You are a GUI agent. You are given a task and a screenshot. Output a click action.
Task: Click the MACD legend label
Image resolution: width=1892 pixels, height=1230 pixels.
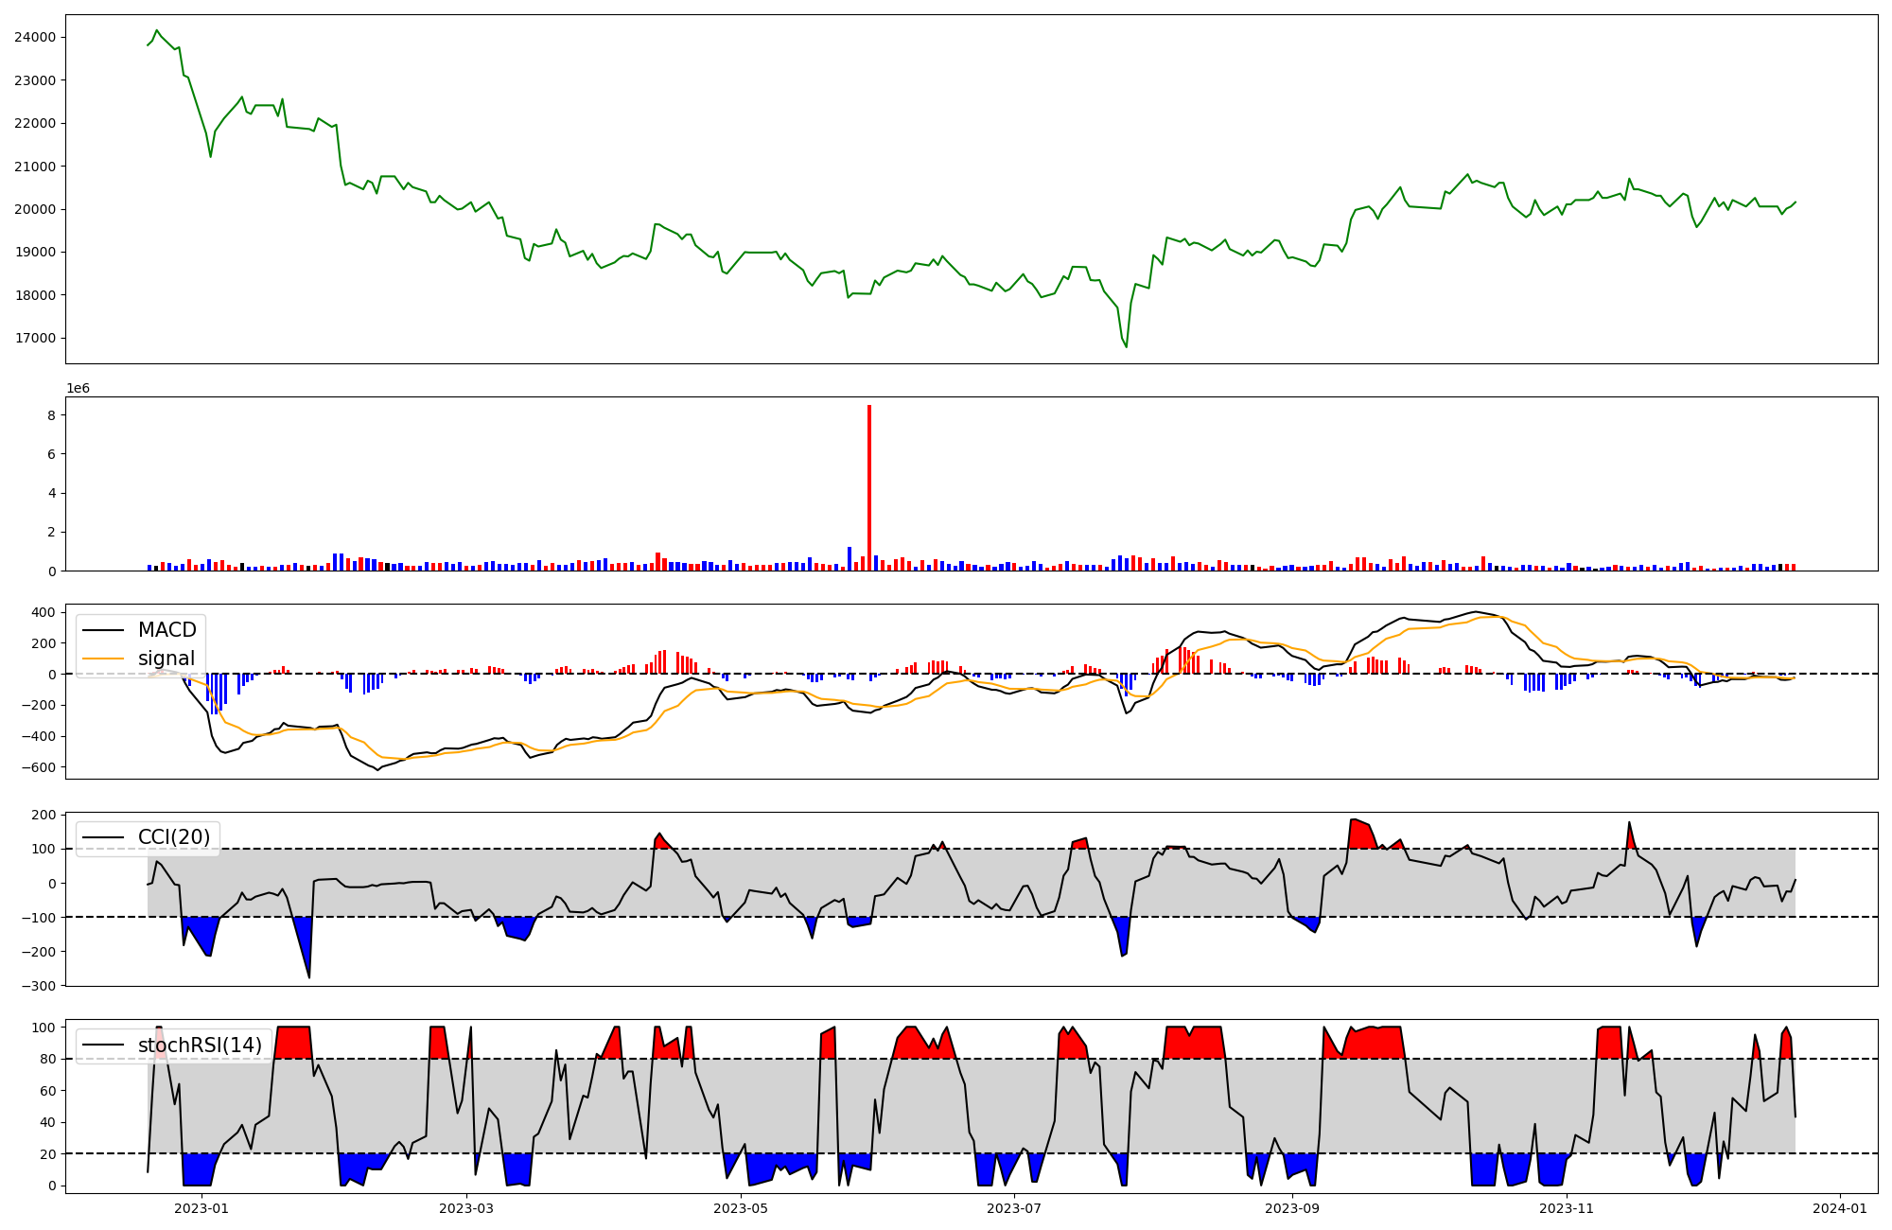(166, 630)
